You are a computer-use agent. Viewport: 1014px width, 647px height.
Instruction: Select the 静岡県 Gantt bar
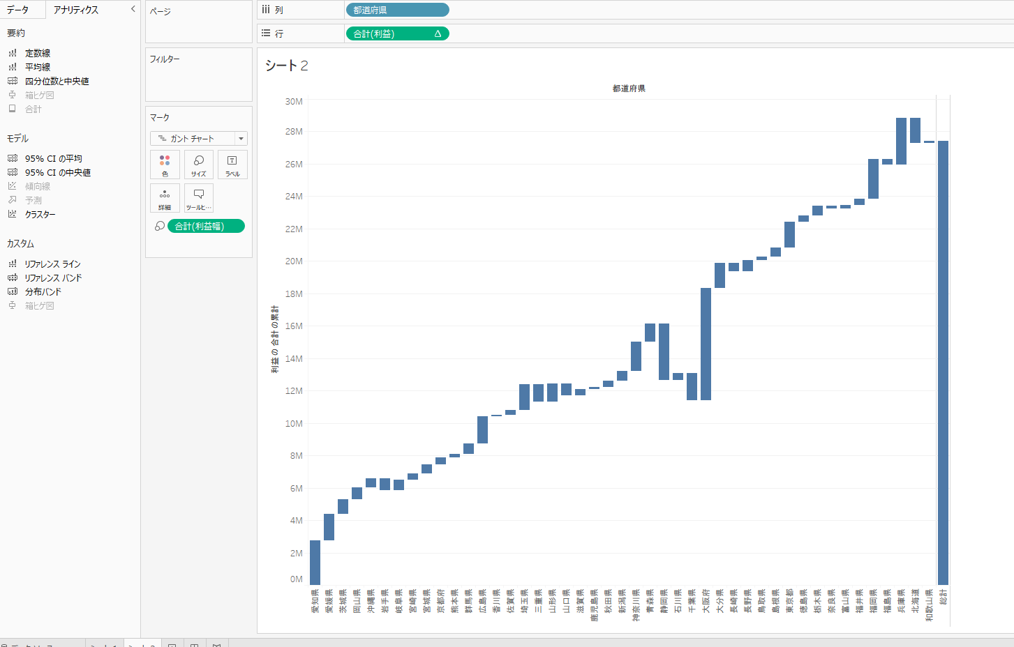click(664, 351)
